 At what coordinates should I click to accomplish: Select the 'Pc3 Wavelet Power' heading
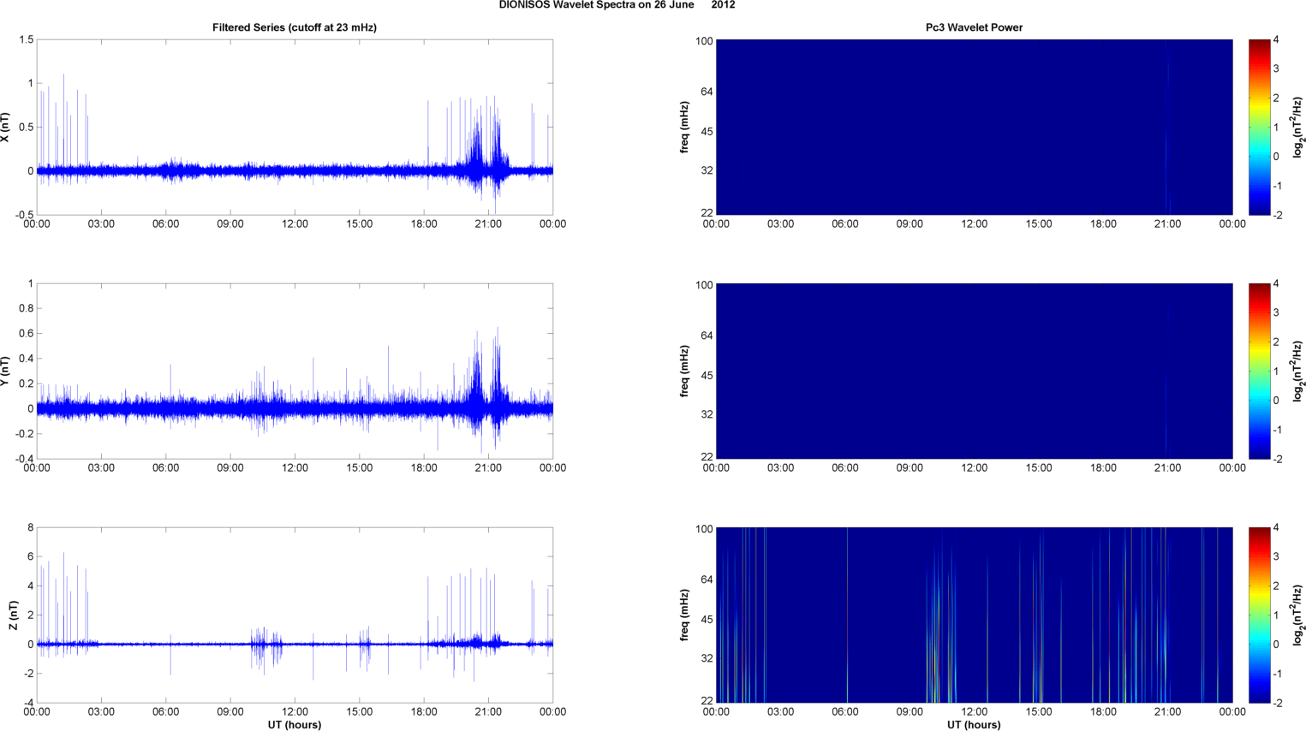click(x=974, y=27)
